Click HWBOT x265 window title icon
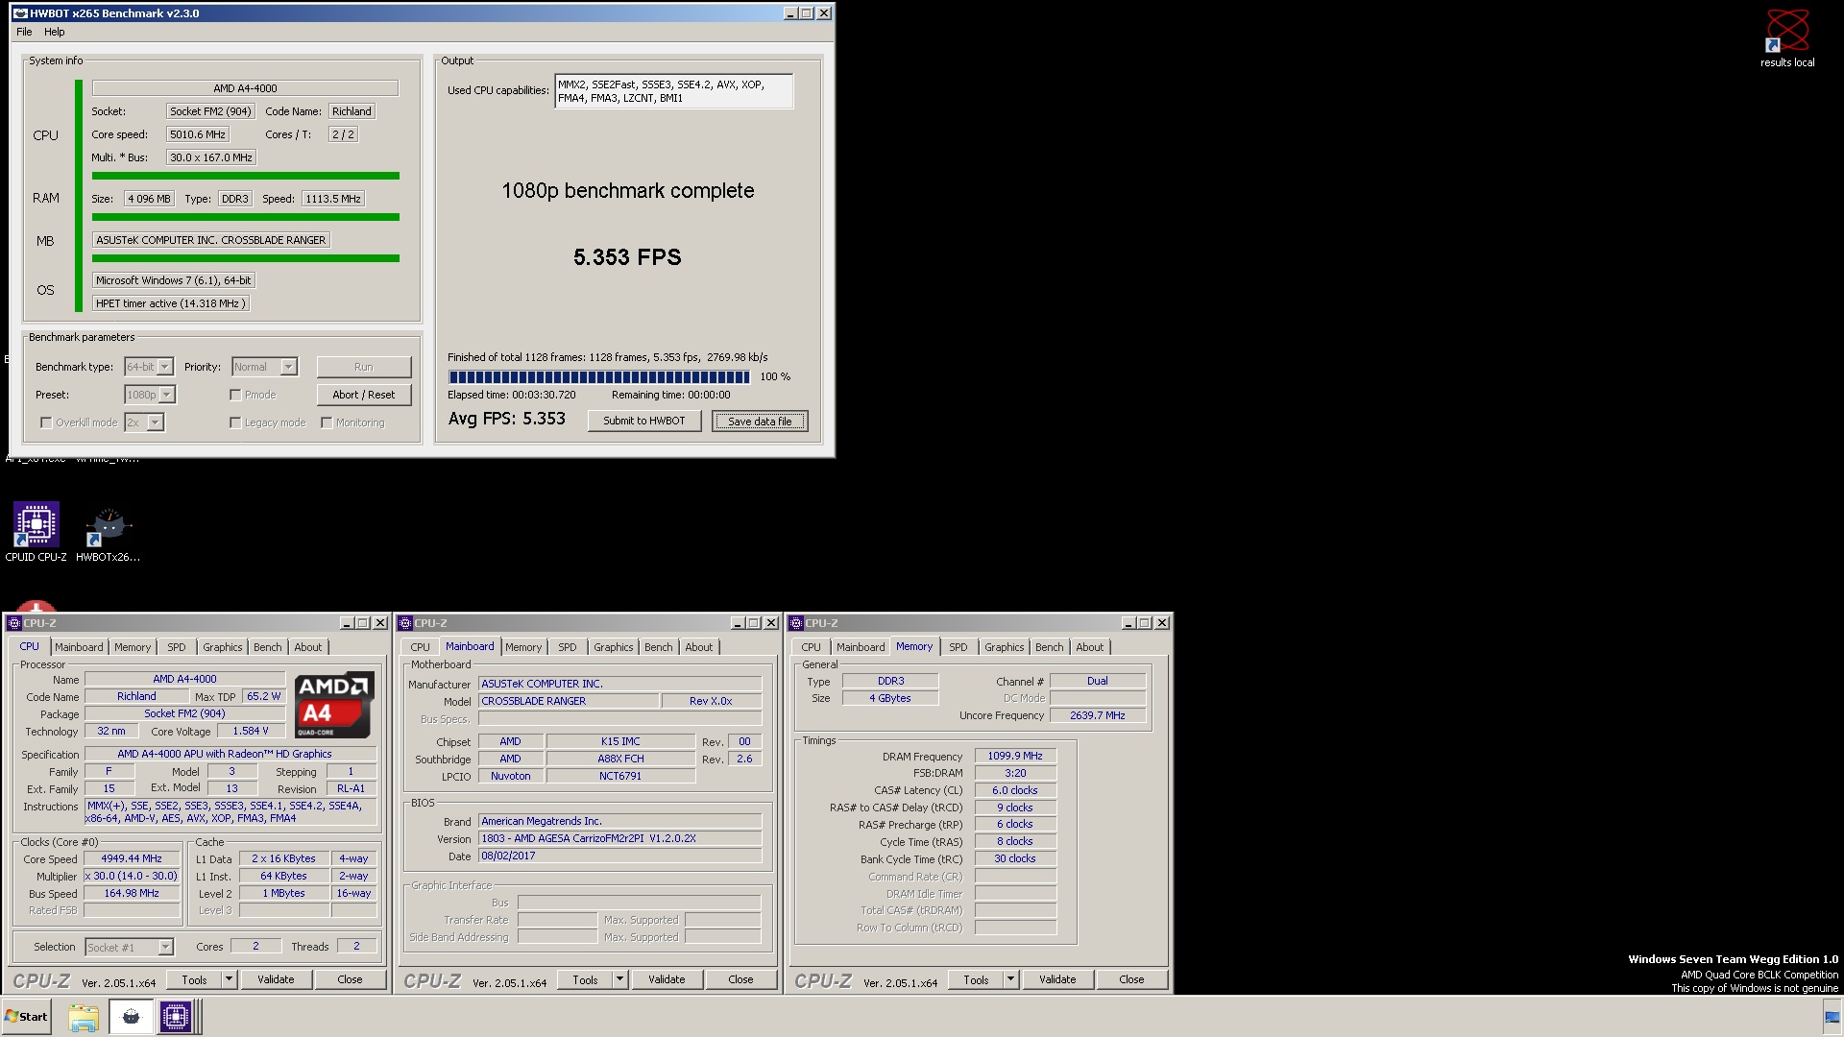The width and height of the screenshot is (1844, 1037). (19, 13)
